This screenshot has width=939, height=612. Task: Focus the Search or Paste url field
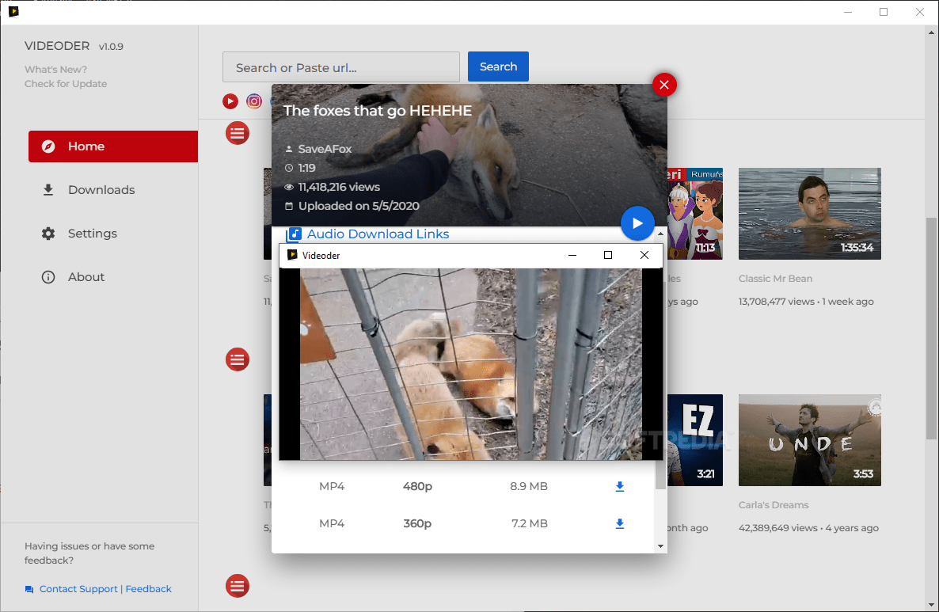pyautogui.click(x=341, y=67)
